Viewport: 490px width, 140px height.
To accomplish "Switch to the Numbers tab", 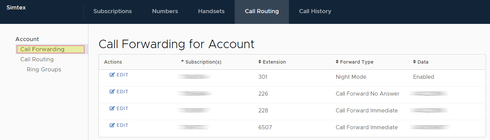I will [165, 11].
